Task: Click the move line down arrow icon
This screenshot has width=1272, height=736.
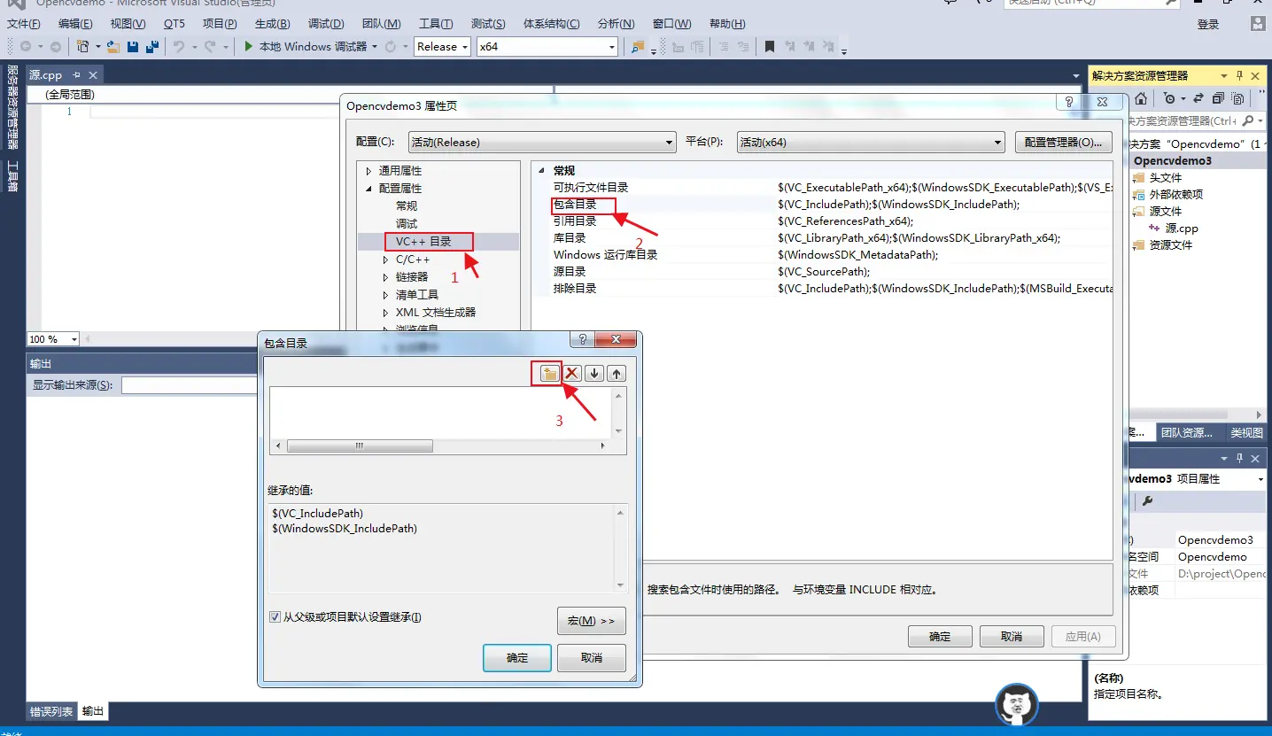Action: pyautogui.click(x=594, y=374)
